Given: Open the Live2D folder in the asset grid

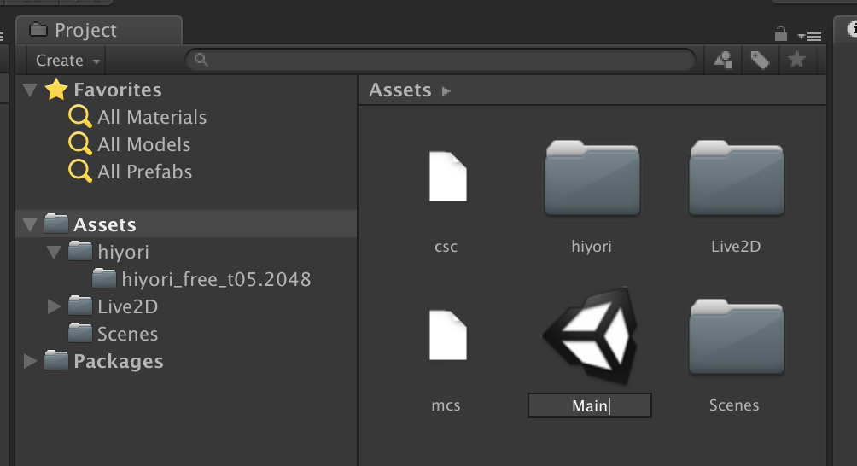Looking at the screenshot, I should 736,178.
